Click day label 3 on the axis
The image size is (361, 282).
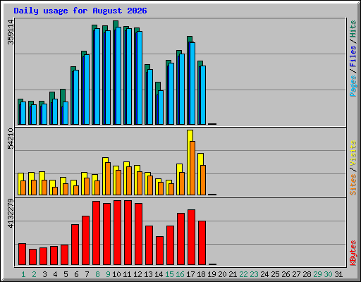[x=44, y=274]
